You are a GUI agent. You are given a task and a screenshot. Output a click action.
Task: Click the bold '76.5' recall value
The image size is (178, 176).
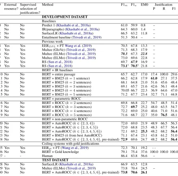[164, 115]
